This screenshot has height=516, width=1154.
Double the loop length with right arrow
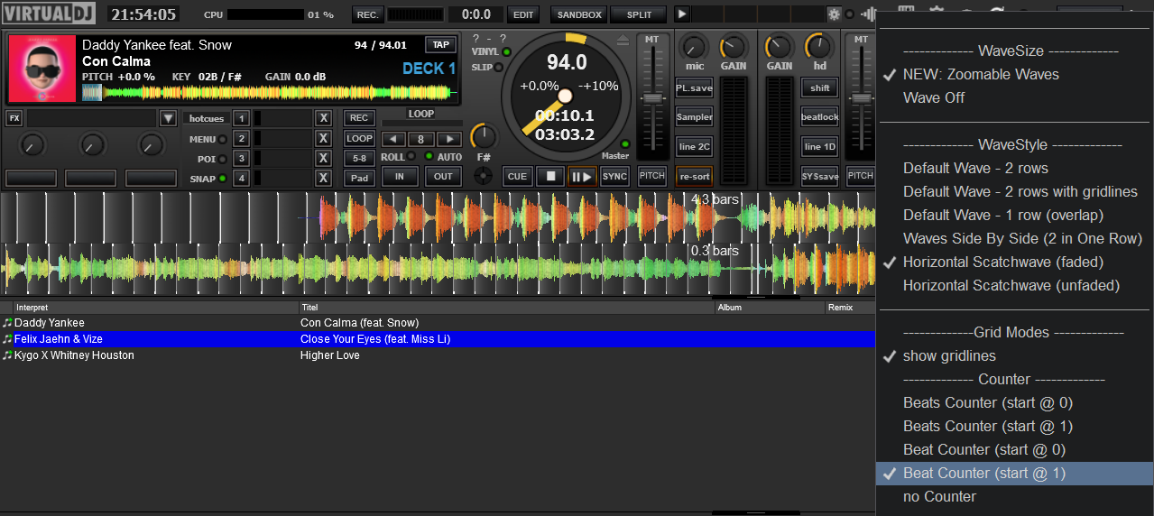[448, 139]
